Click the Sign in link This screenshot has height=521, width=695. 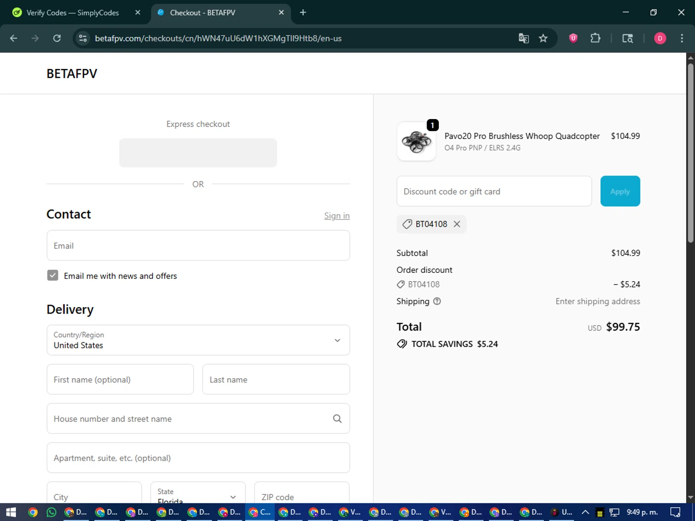tap(337, 216)
